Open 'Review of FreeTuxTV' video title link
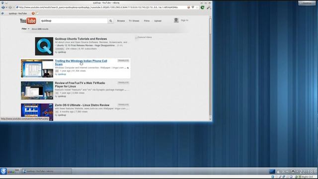This screenshot has width=318, height=179. pyautogui.click(x=80, y=85)
